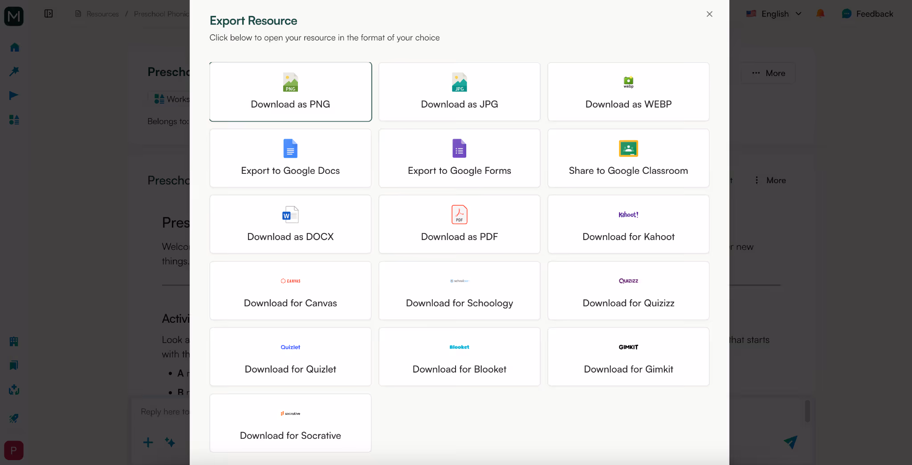Open the top More menu with dots

click(x=768, y=73)
